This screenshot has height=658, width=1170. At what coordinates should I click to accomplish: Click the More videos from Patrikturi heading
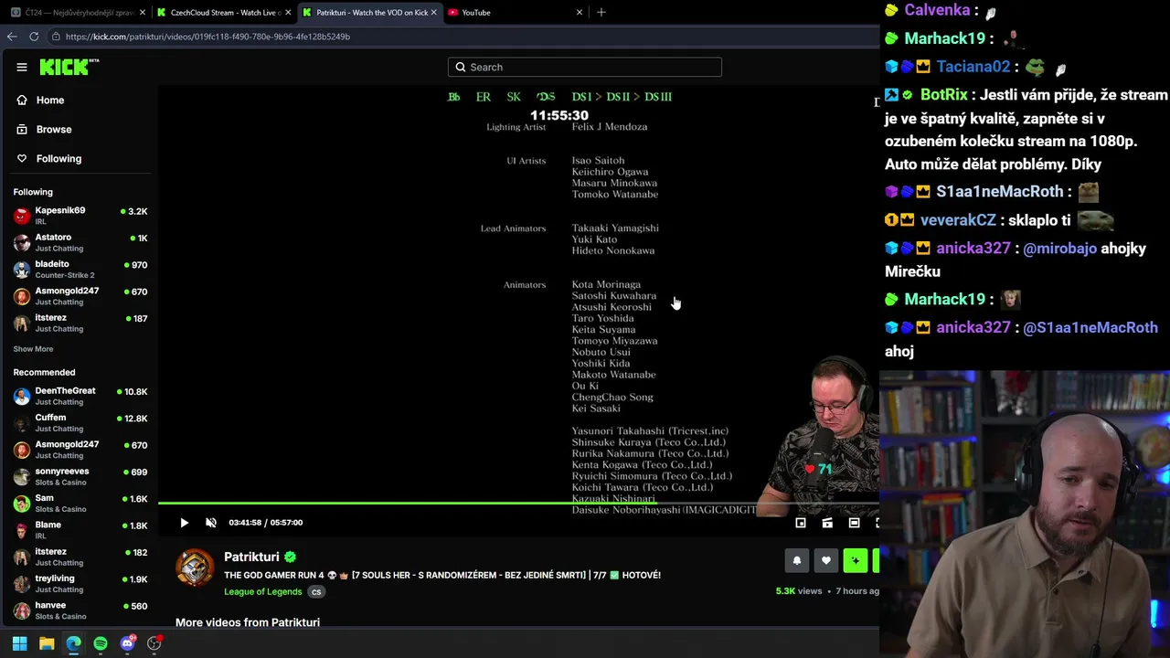[x=248, y=622]
